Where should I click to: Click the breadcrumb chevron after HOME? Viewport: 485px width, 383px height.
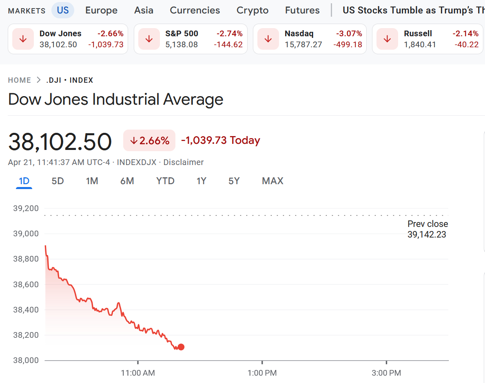click(39, 80)
